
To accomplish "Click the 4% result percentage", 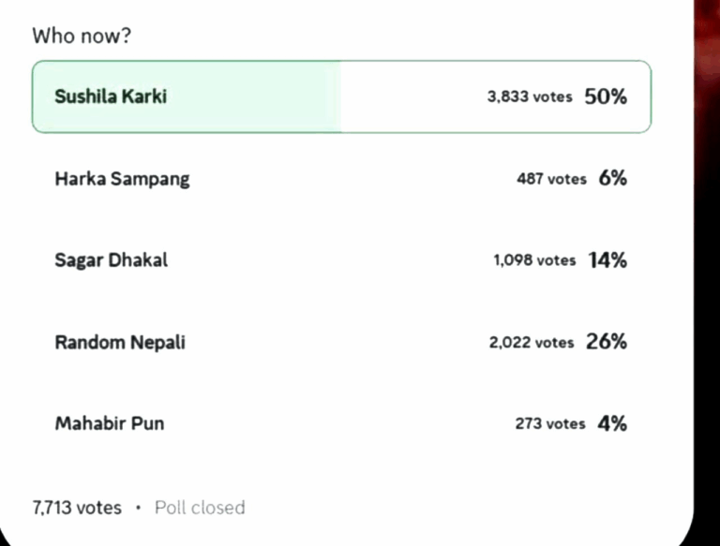I will point(612,423).
